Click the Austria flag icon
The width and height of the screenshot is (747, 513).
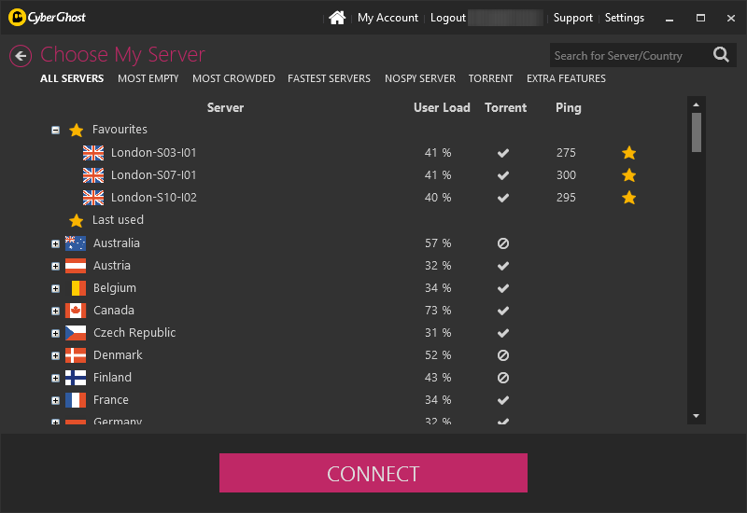point(76,266)
